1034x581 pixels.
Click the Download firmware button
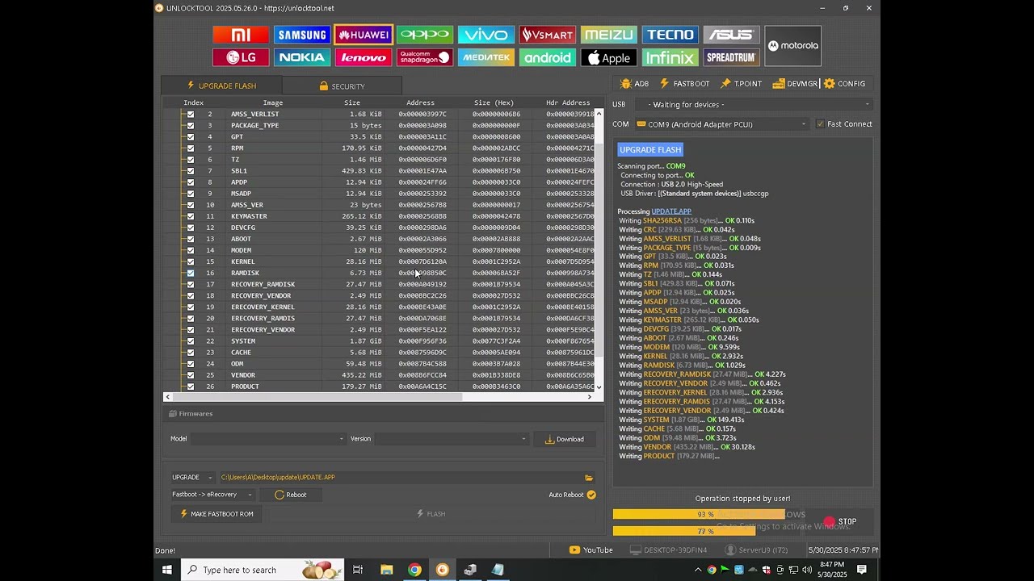tap(565, 439)
